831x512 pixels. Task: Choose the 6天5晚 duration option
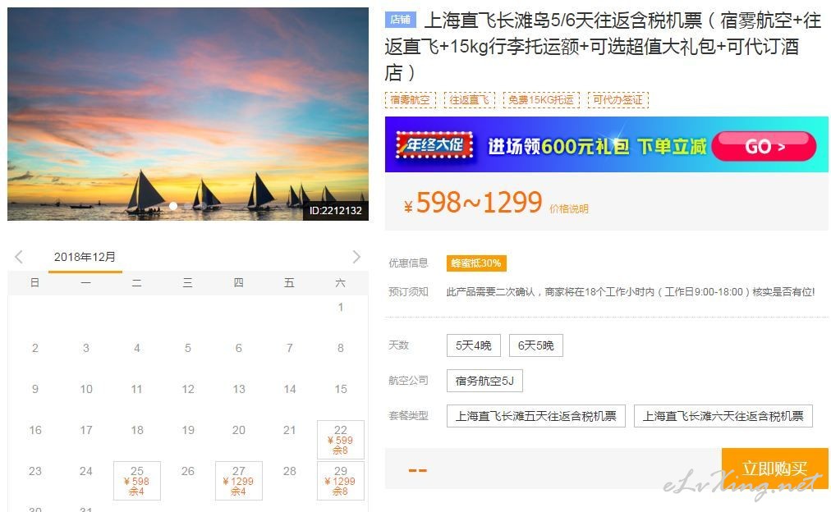(536, 345)
